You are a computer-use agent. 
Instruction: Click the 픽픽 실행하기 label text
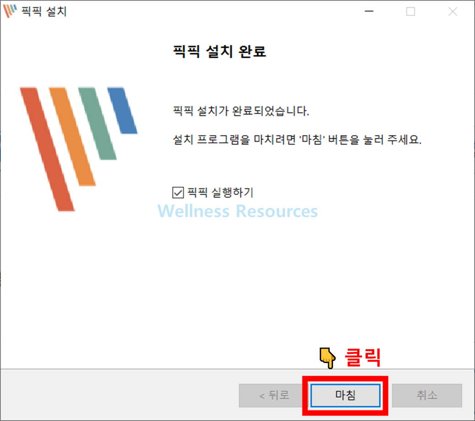[220, 192]
